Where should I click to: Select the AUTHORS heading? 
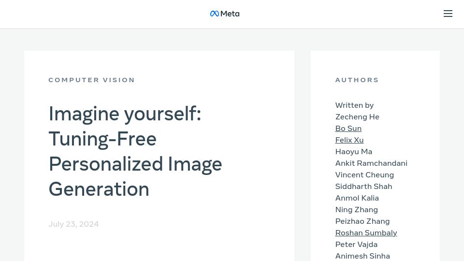coord(357,80)
